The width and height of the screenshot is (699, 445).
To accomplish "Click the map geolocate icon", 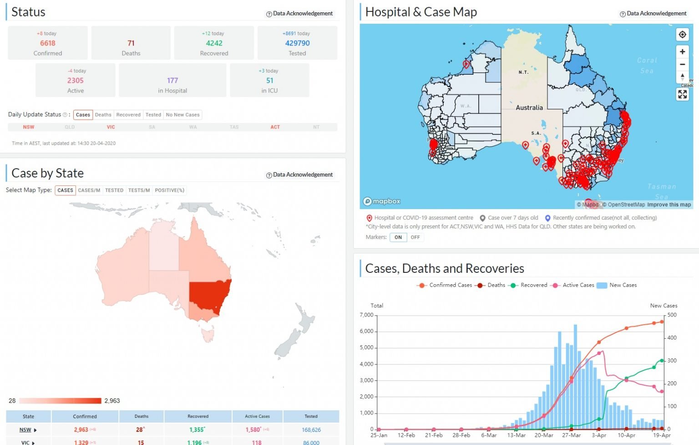I will (x=682, y=35).
